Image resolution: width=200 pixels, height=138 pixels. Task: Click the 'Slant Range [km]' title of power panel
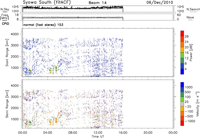coord(7,53)
